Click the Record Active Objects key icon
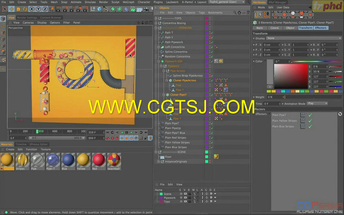 click(x=107, y=138)
